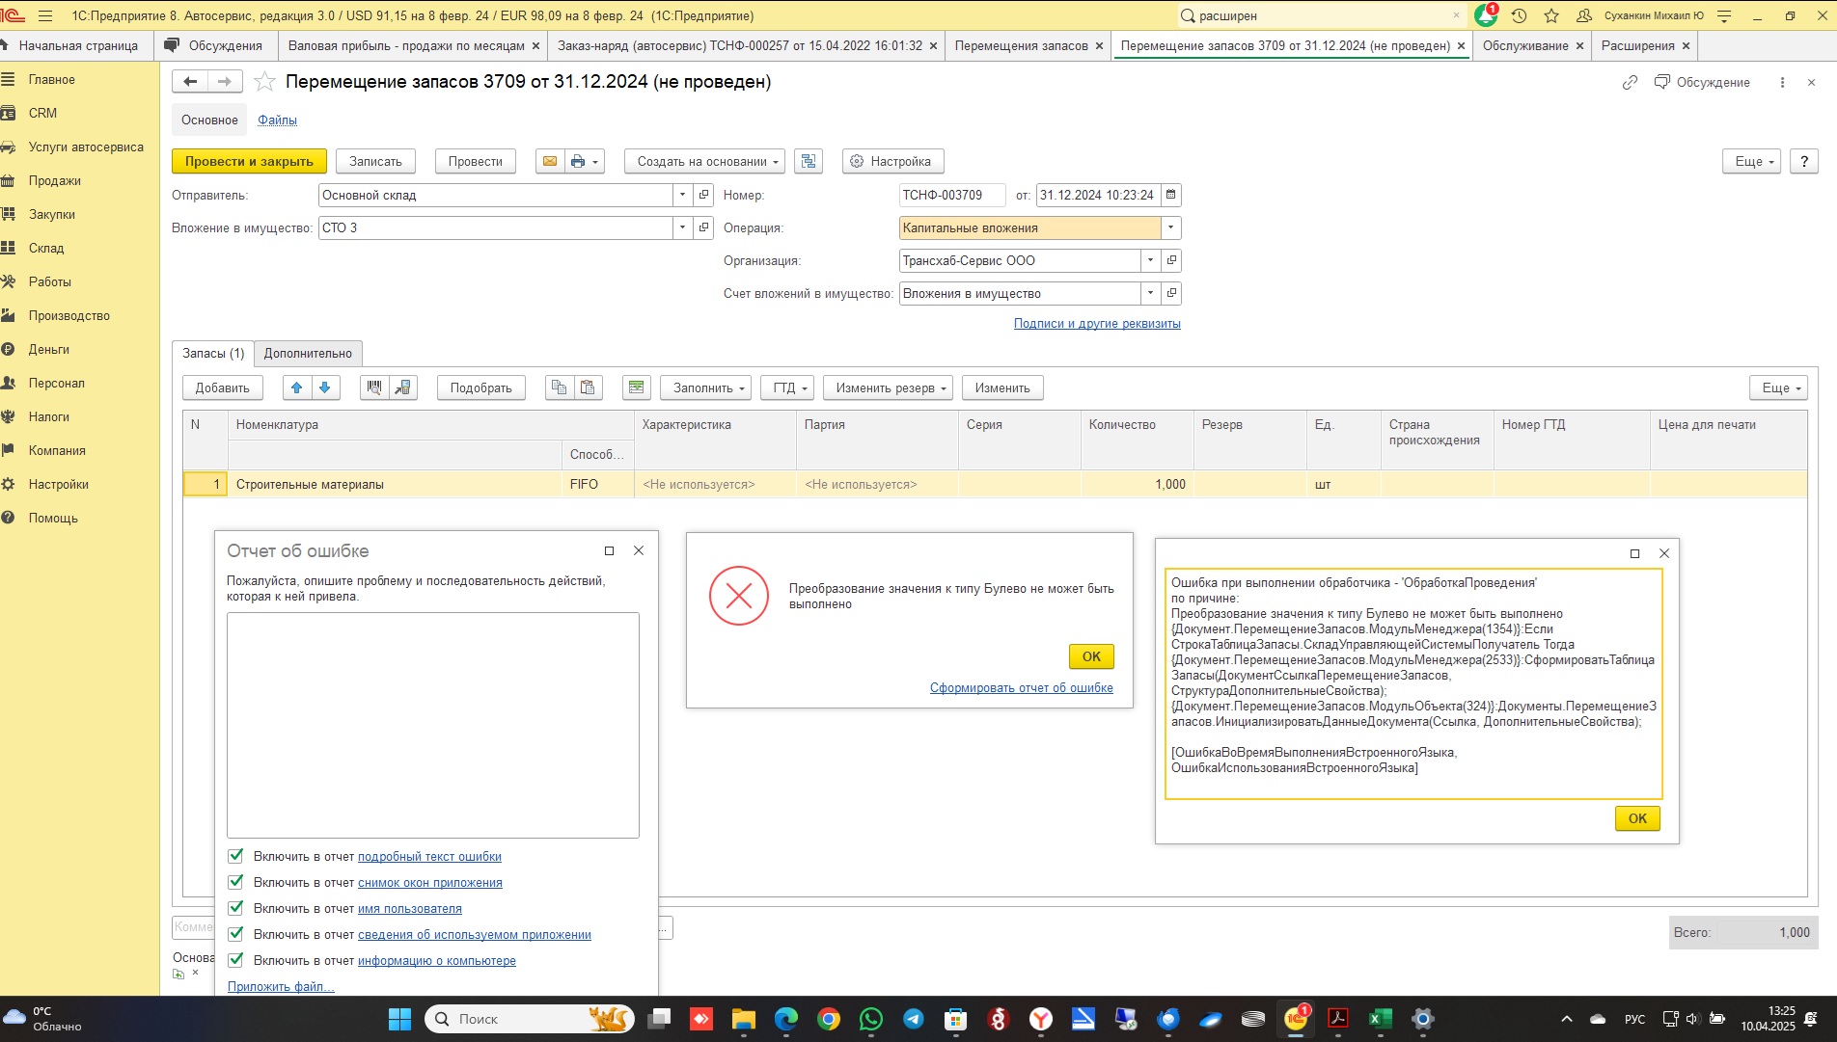Switch to Заказ-наряд ТСНФ-000257 tab
The image size is (1837, 1042).
point(740,45)
